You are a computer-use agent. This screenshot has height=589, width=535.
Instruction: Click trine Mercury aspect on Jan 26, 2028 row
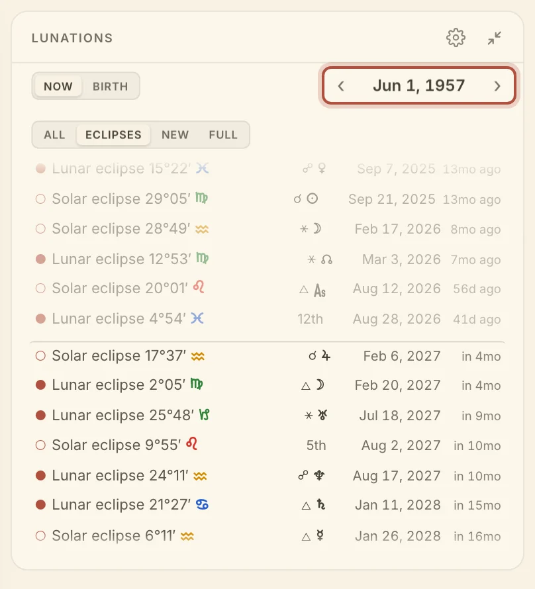313,535
